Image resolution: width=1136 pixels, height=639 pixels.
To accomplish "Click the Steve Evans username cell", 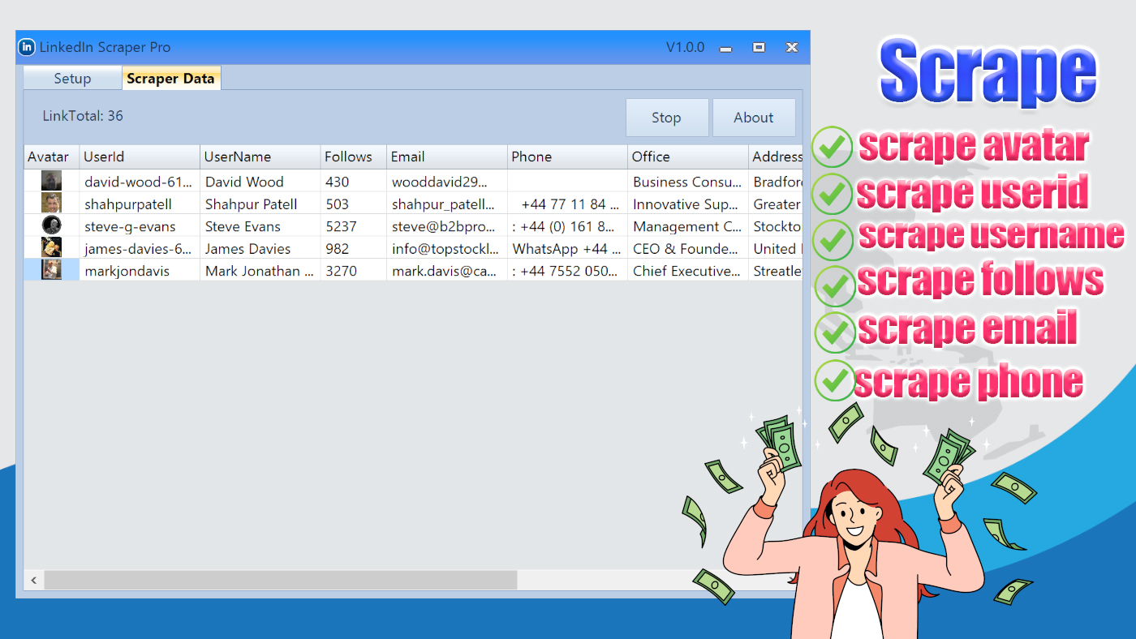I will (x=260, y=226).
